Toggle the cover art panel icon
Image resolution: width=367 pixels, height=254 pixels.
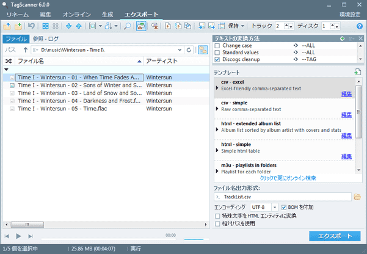[141, 26]
